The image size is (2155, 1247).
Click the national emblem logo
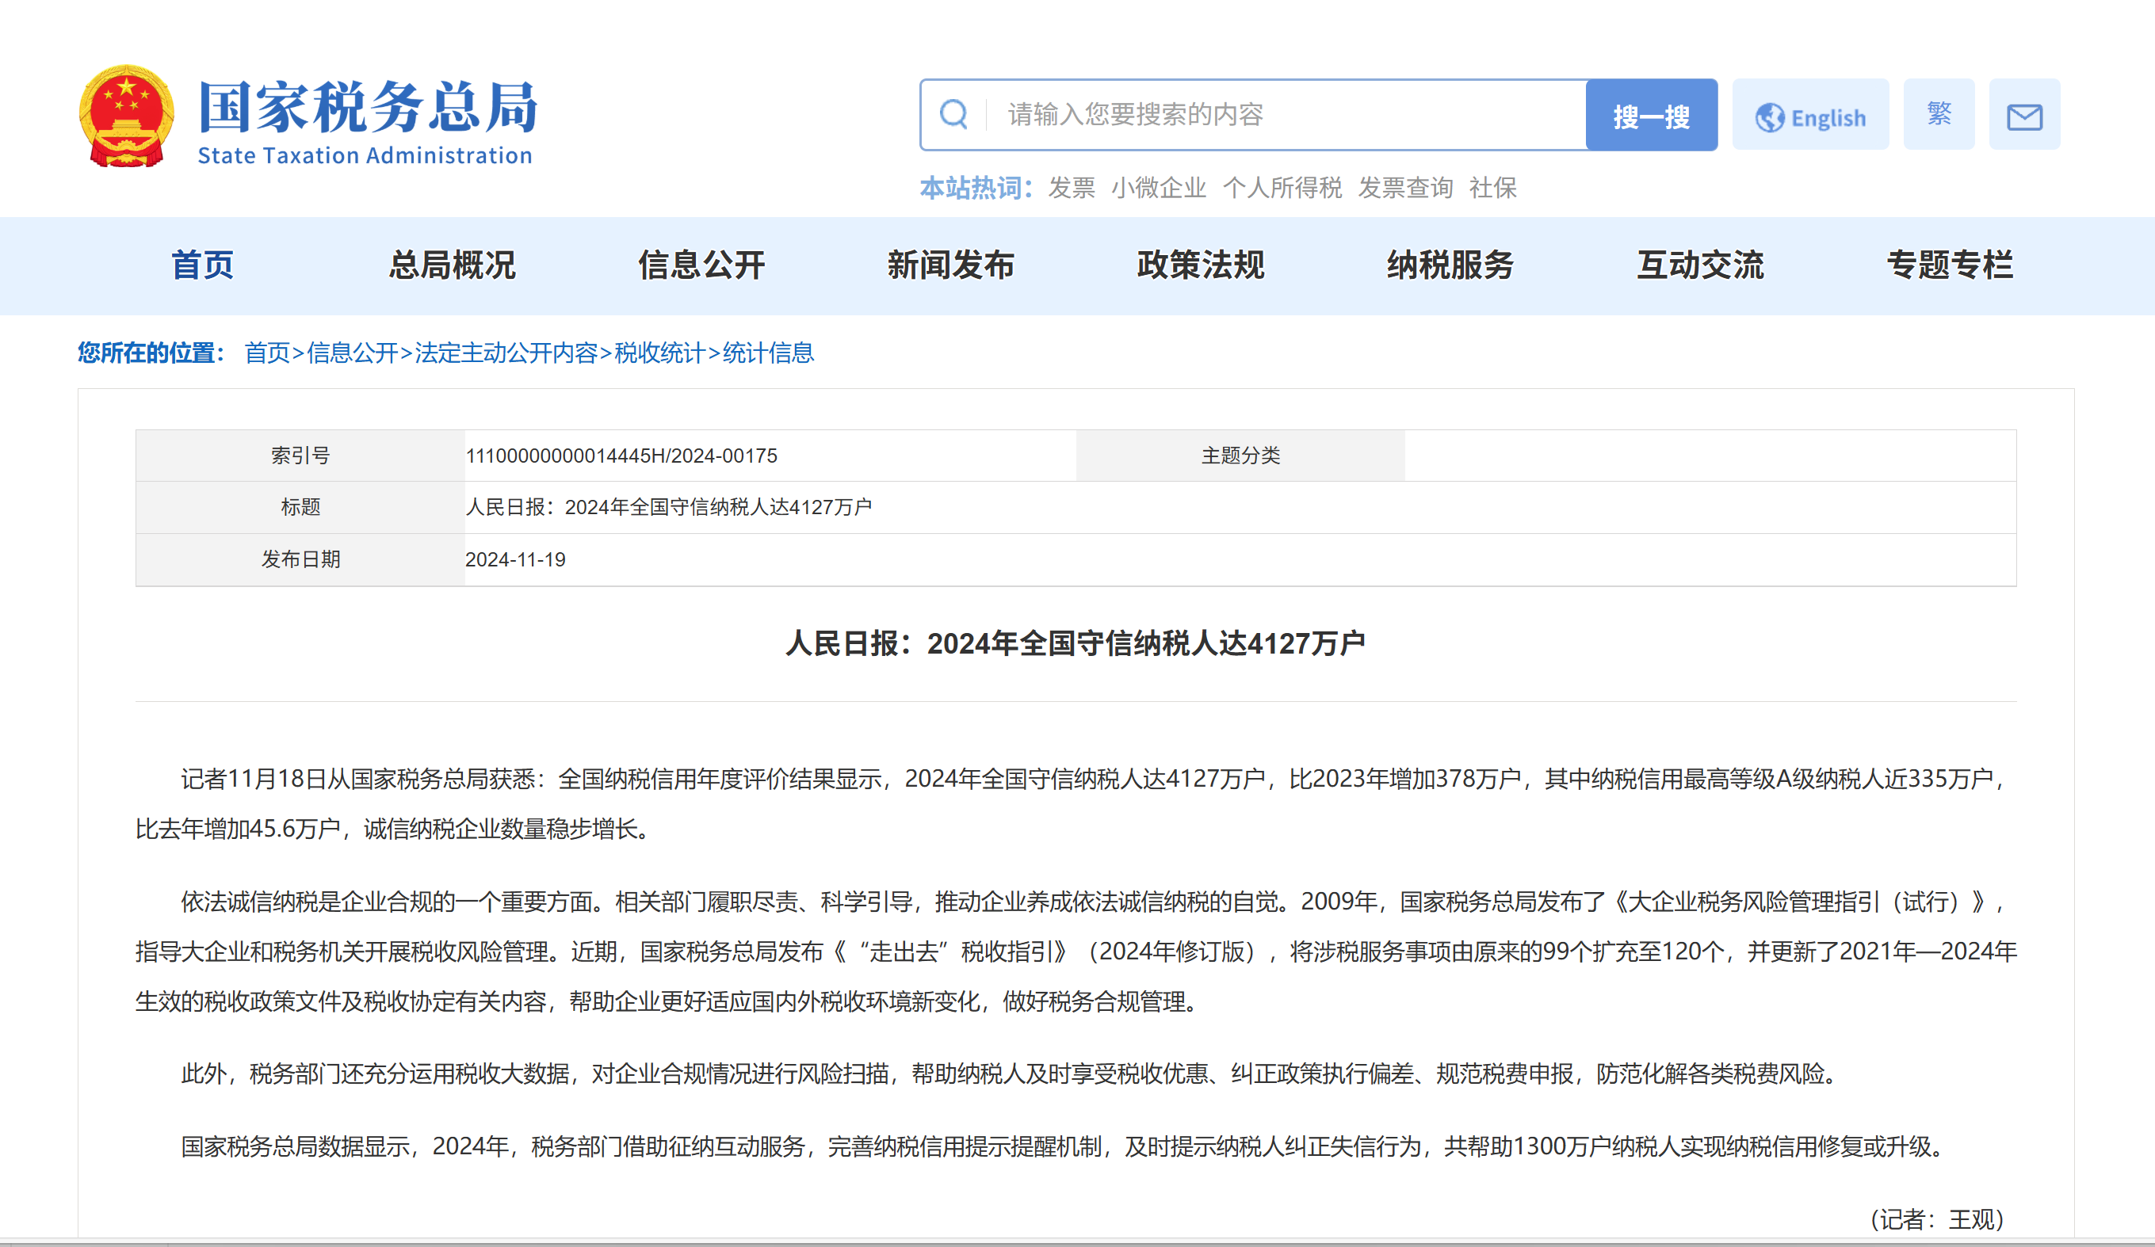click(x=127, y=116)
